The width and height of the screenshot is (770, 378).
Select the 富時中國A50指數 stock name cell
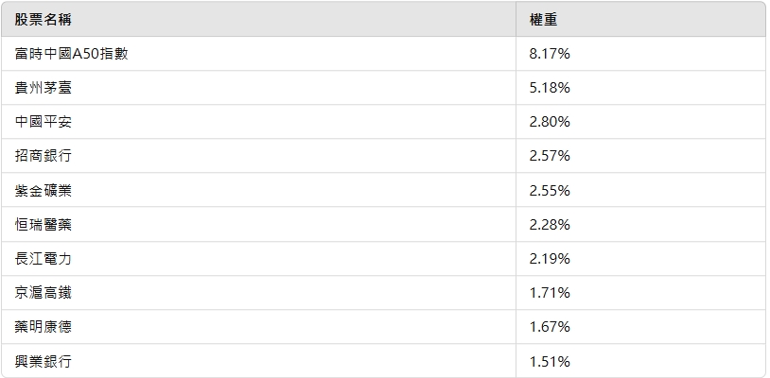pos(71,54)
